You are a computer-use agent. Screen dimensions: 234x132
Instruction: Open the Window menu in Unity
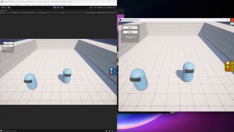point(64,5)
